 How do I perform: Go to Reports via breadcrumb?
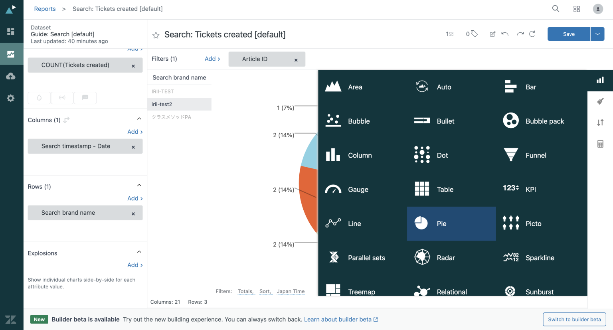(x=45, y=9)
